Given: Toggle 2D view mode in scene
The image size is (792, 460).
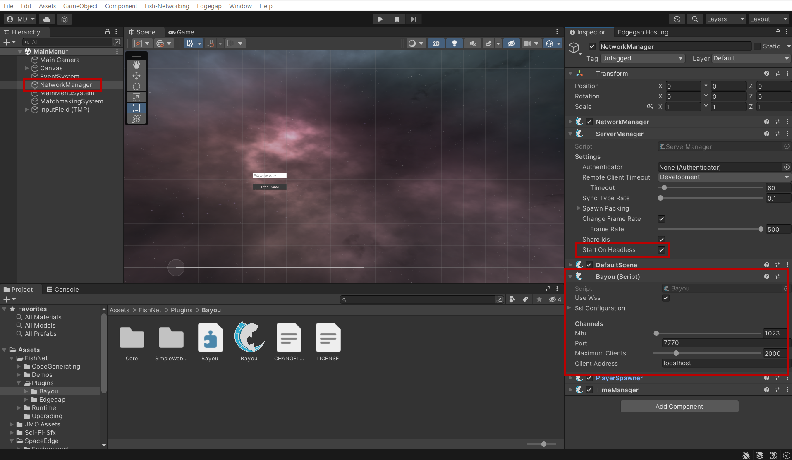Looking at the screenshot, I should pyautogui.click(x=436, y=43).
